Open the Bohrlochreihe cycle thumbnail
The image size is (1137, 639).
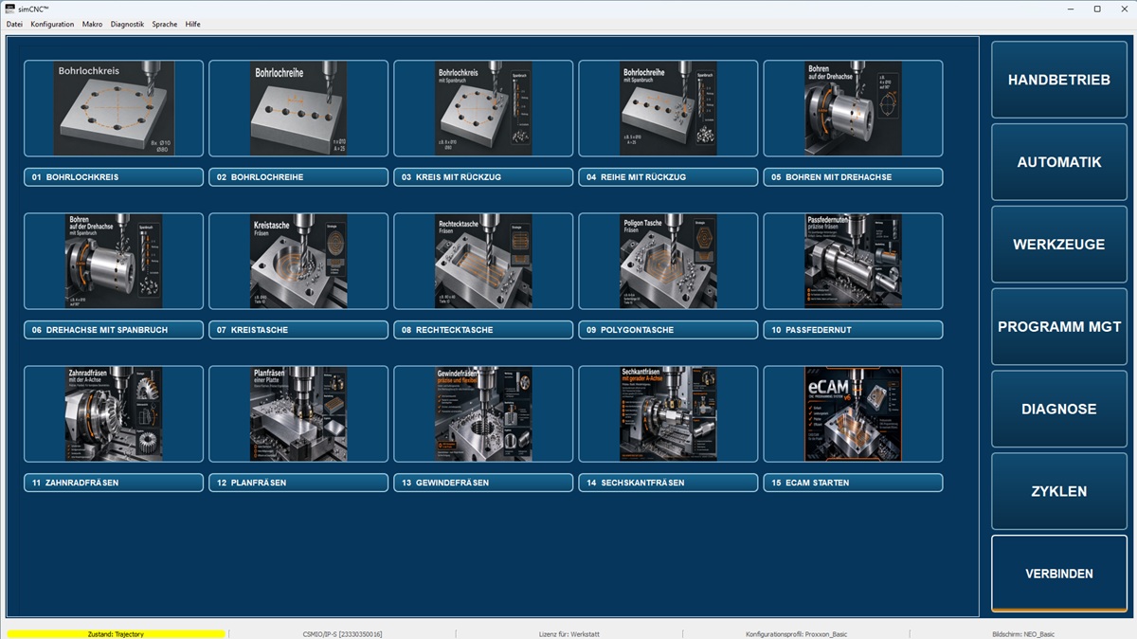(x=298, y=108)
